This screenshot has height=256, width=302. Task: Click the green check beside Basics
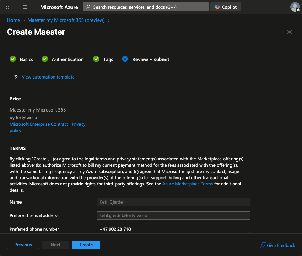tap(13, 59)
